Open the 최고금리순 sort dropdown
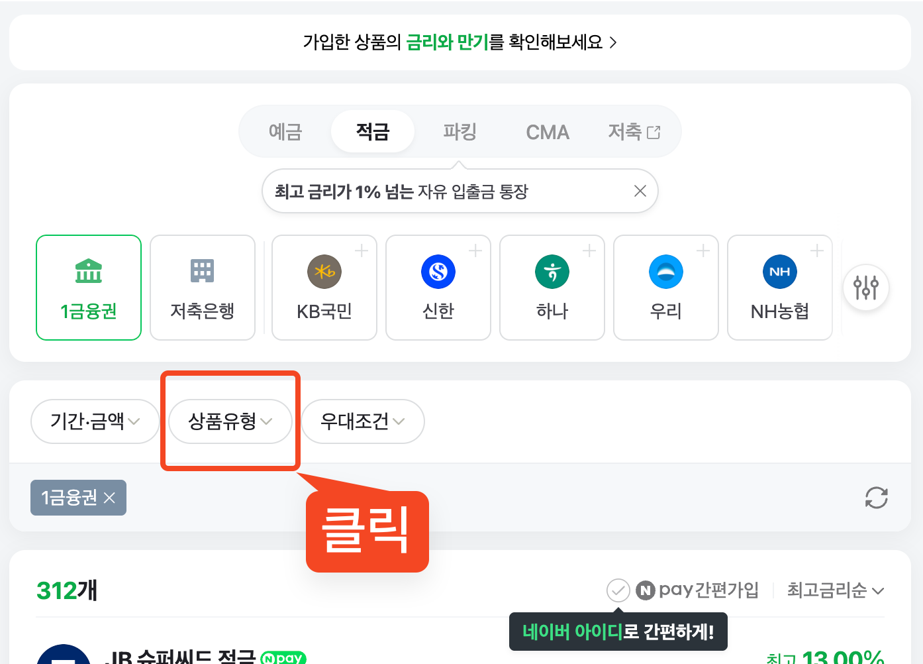The height and width of the screenshot is (664, 923). (836, 590)
